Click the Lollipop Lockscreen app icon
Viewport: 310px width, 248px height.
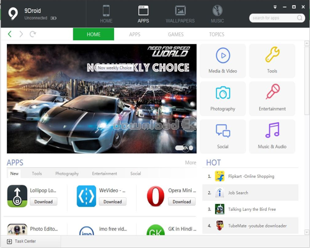17,196
